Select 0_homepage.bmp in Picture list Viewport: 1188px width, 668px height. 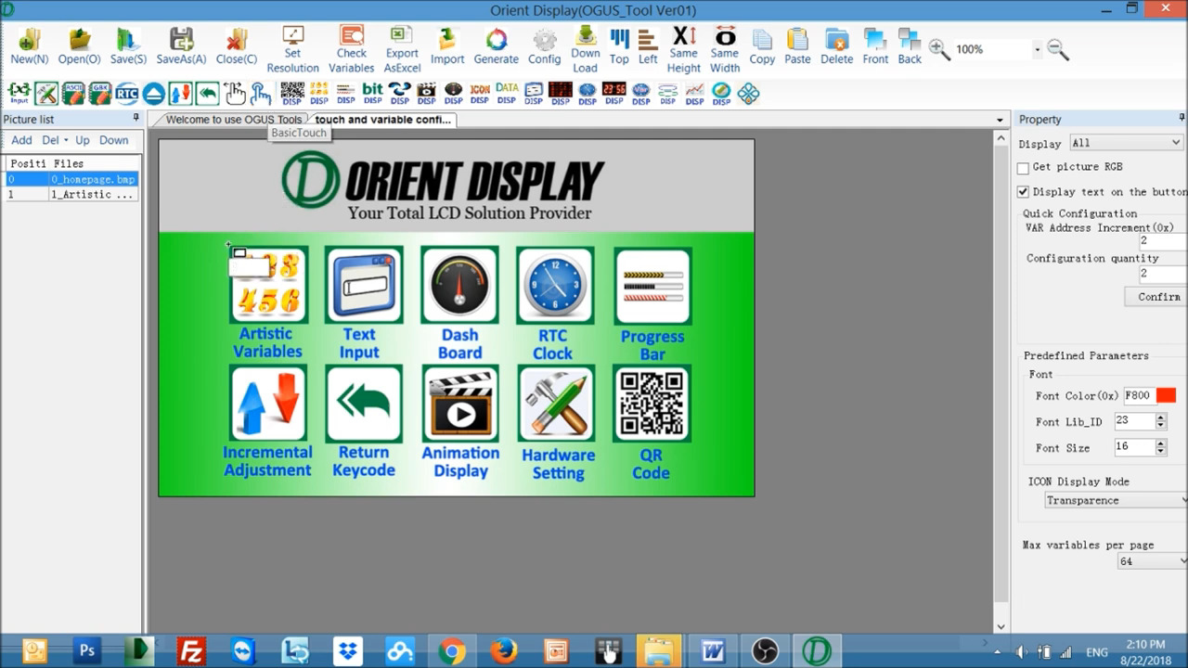(x=71, y=179)
